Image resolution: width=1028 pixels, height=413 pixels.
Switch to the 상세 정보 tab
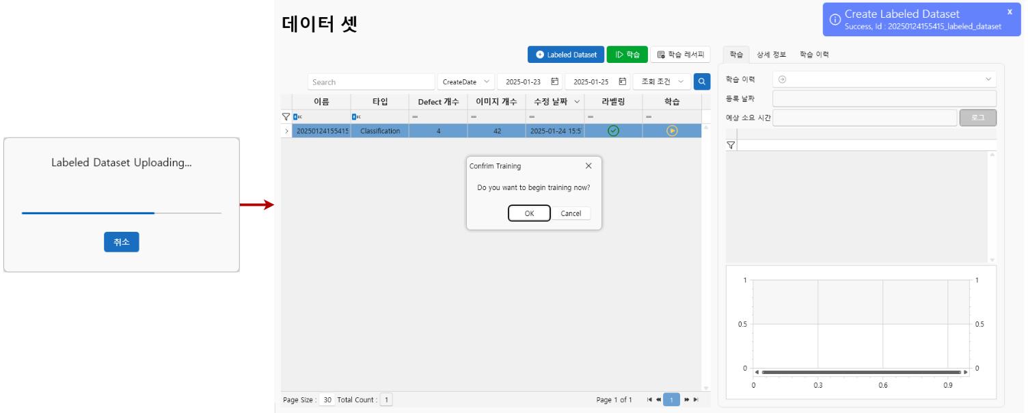[771, 54]
